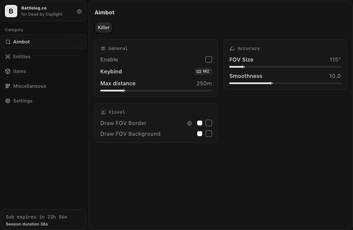Open settings gear next to Battlelog.co header
353x230 pixels.
[79, 11]
